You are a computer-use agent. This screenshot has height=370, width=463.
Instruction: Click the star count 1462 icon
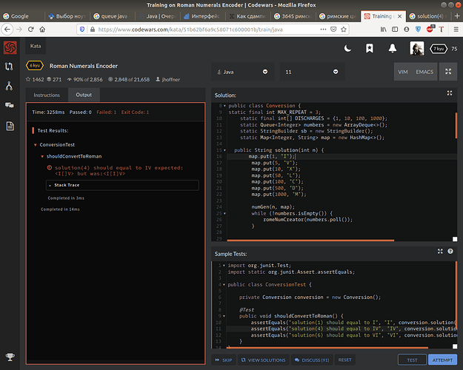(28, 79)
